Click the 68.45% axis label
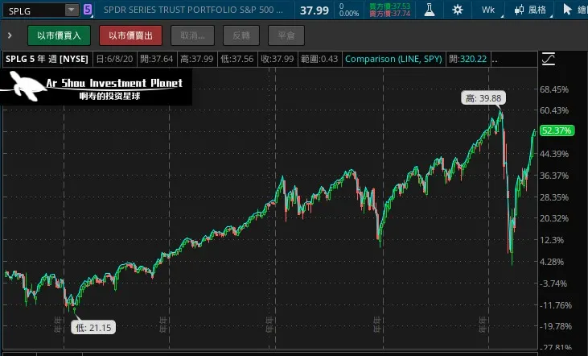The image size is (588, 356). [x=554, y=89]
